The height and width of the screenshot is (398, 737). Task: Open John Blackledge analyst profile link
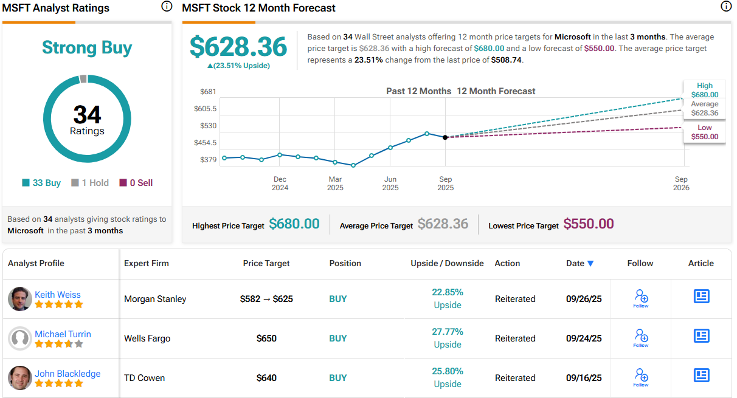pyautogui.click(x=67, y=373)
